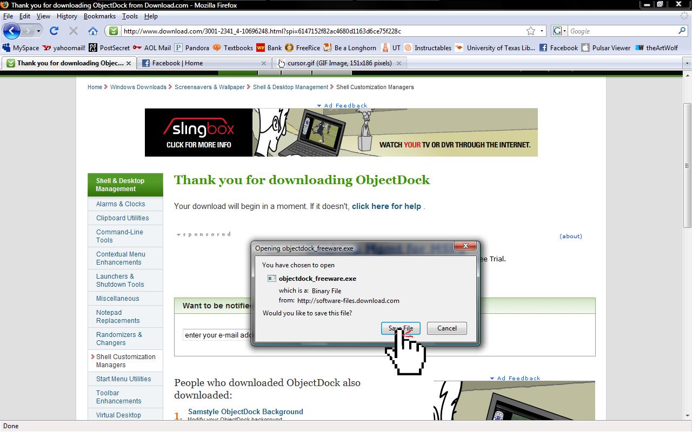Open the search engine selector dropdown
Viewport: 693px width, 432px height.
coord(559,31)
